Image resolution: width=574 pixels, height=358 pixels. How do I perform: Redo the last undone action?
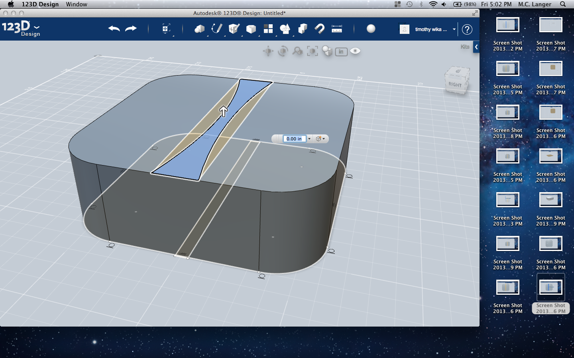point(131,29)
